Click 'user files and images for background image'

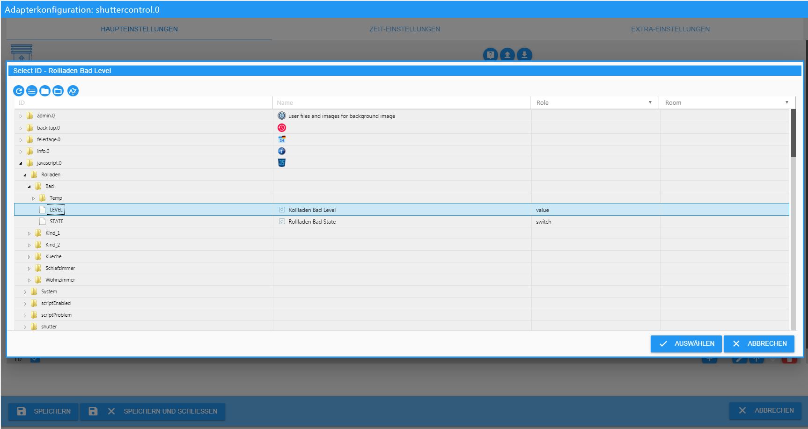[342, 116]
